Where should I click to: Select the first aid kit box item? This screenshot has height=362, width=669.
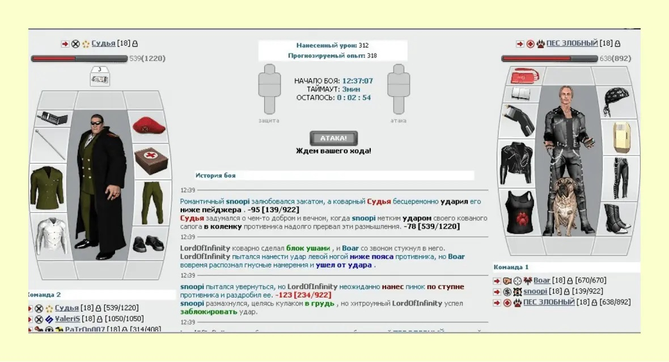[151, 161]
